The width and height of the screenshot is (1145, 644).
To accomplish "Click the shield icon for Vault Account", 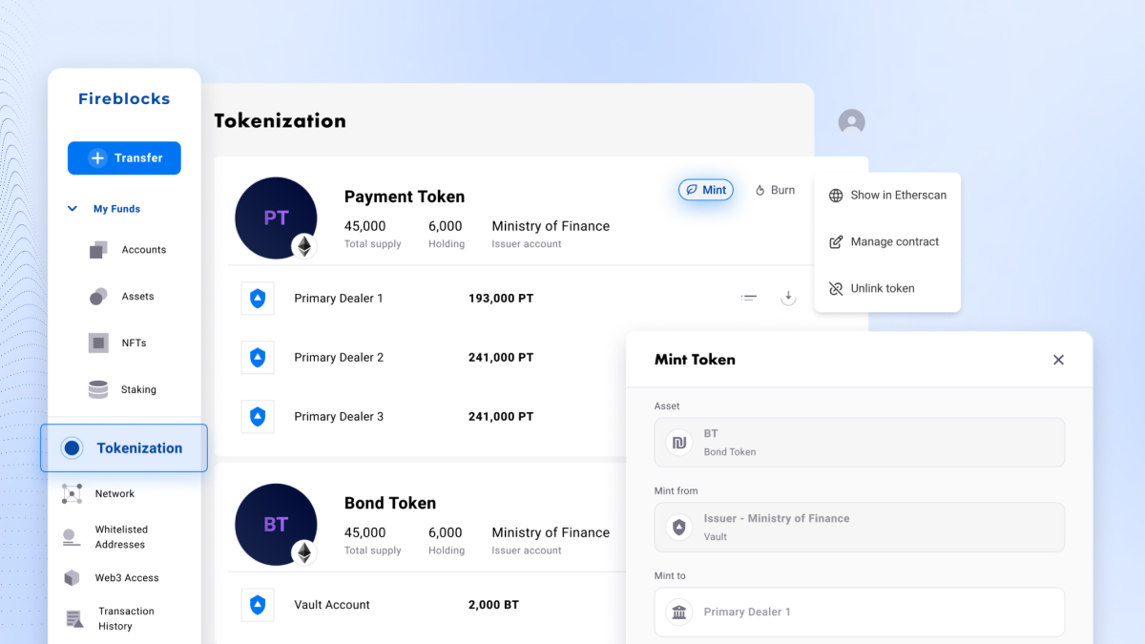I will pyautogui.click(x=258, y=605).
